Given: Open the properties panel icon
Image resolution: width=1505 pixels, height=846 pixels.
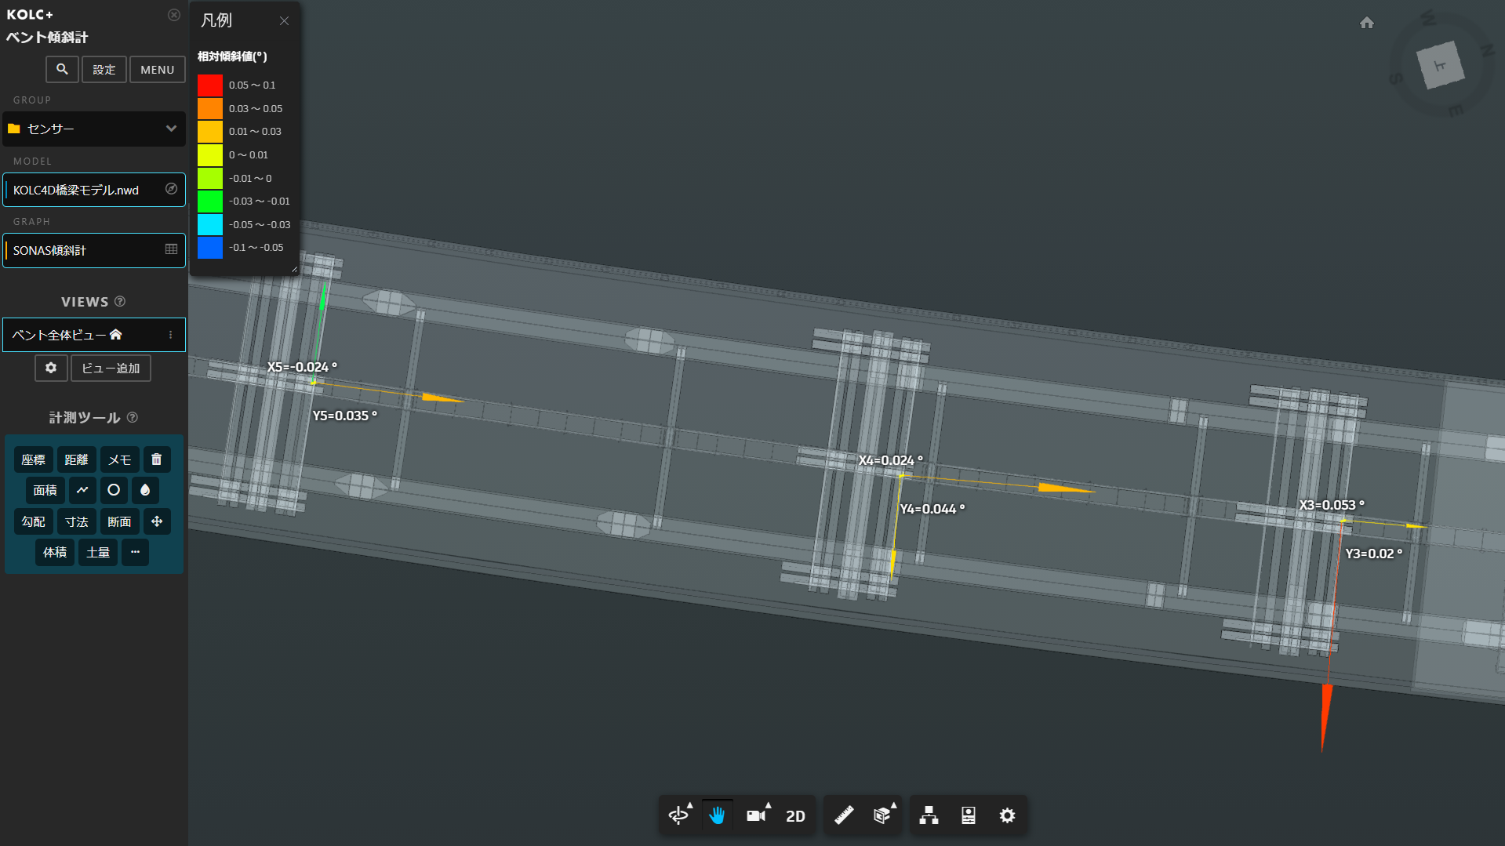Looking at the screenshot, I should coord(968,815).
